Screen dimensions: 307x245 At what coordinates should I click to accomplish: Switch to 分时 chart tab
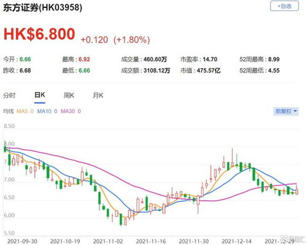coord(9,95)
